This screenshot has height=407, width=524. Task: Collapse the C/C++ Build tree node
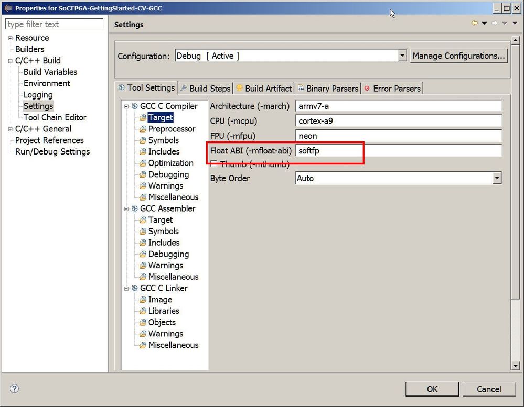tap(10, 61)
